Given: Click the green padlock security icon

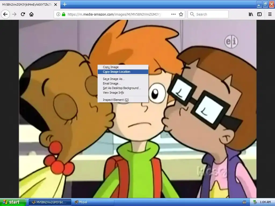Looking at the screenshot, I should (64, 14).
